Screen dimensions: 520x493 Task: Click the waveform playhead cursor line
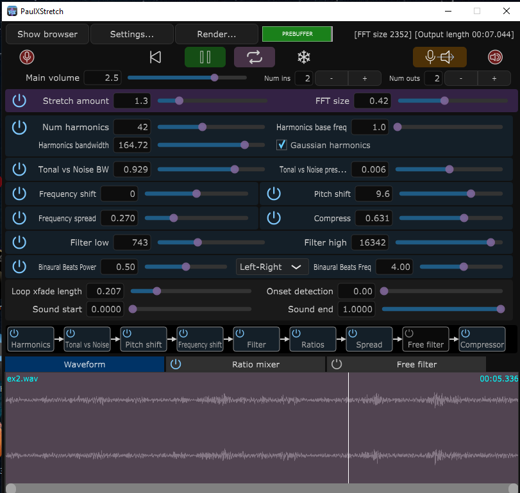(x=348, y=428)
